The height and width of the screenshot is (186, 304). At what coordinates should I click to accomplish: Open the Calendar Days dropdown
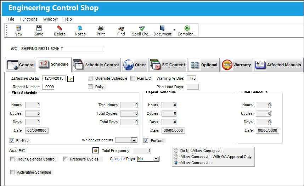(x=156, y=159)
